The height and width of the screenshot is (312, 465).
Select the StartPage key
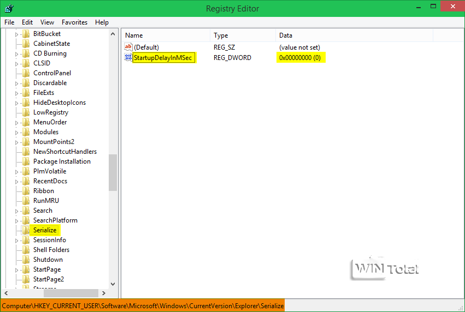tap(47, 269)
